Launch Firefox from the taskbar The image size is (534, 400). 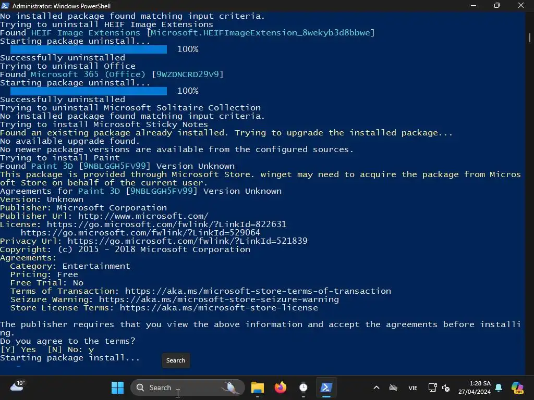[280, 387]
